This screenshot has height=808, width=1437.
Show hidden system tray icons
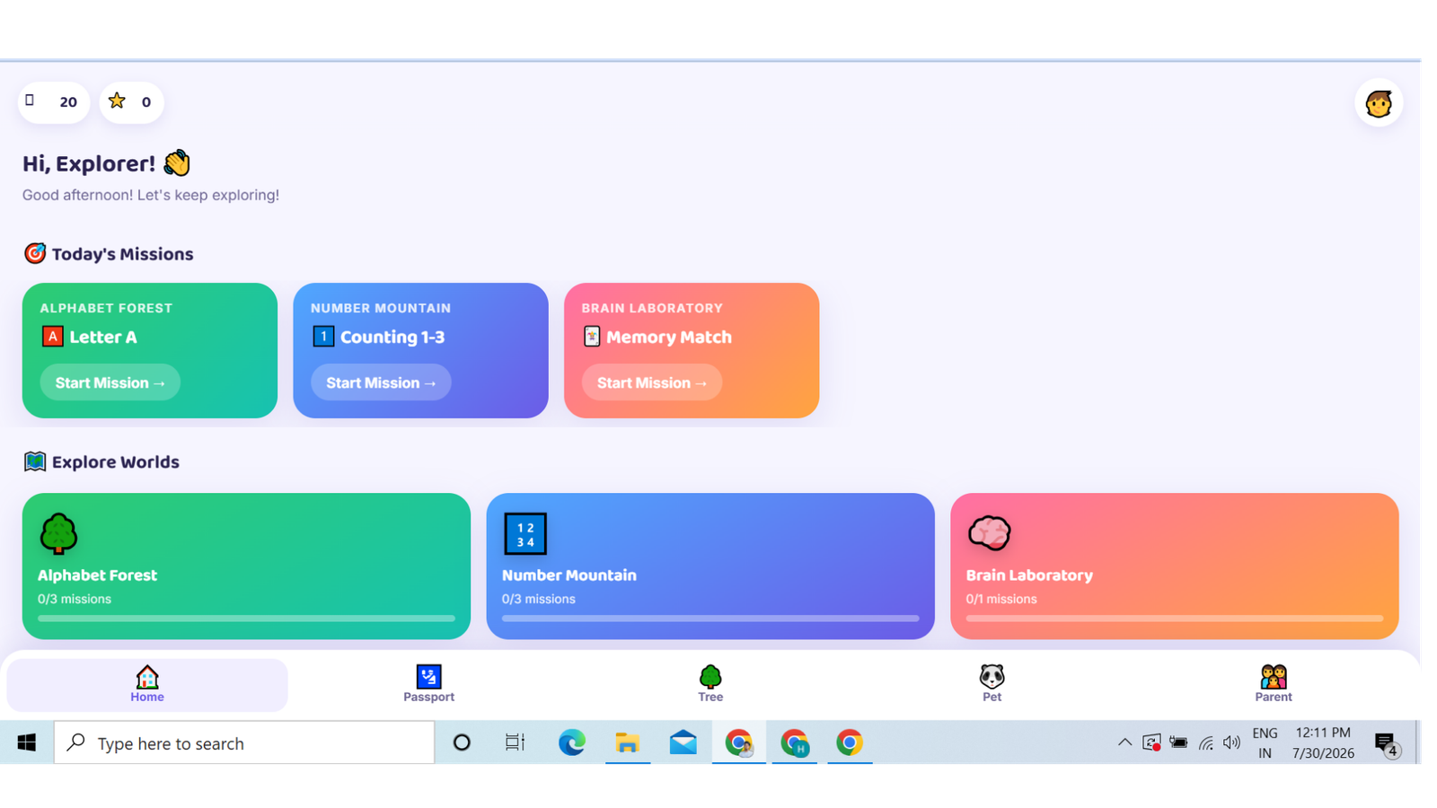[x=1124, y=742]
